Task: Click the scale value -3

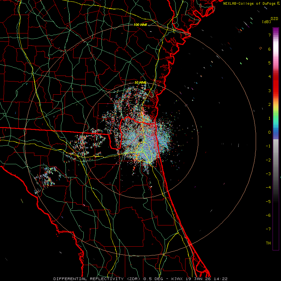Action: [268, 174]
